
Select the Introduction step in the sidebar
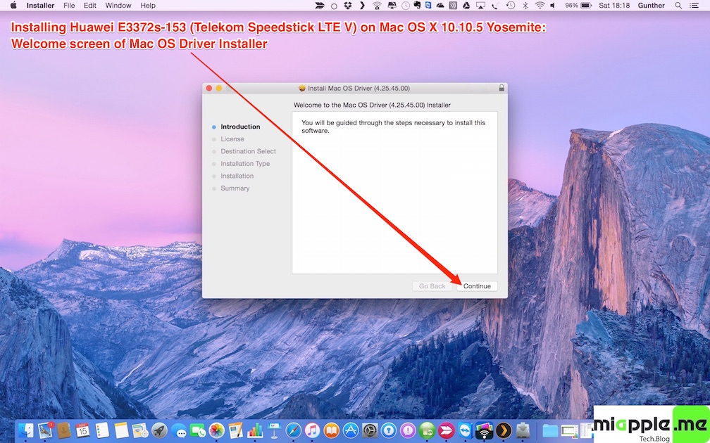click(x=240, y=127)
